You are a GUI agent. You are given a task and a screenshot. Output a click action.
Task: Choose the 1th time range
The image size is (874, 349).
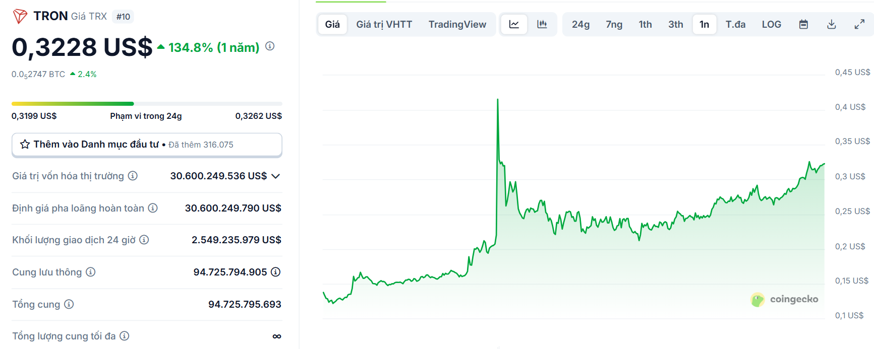pyautogui.click(x=645, y=24)
